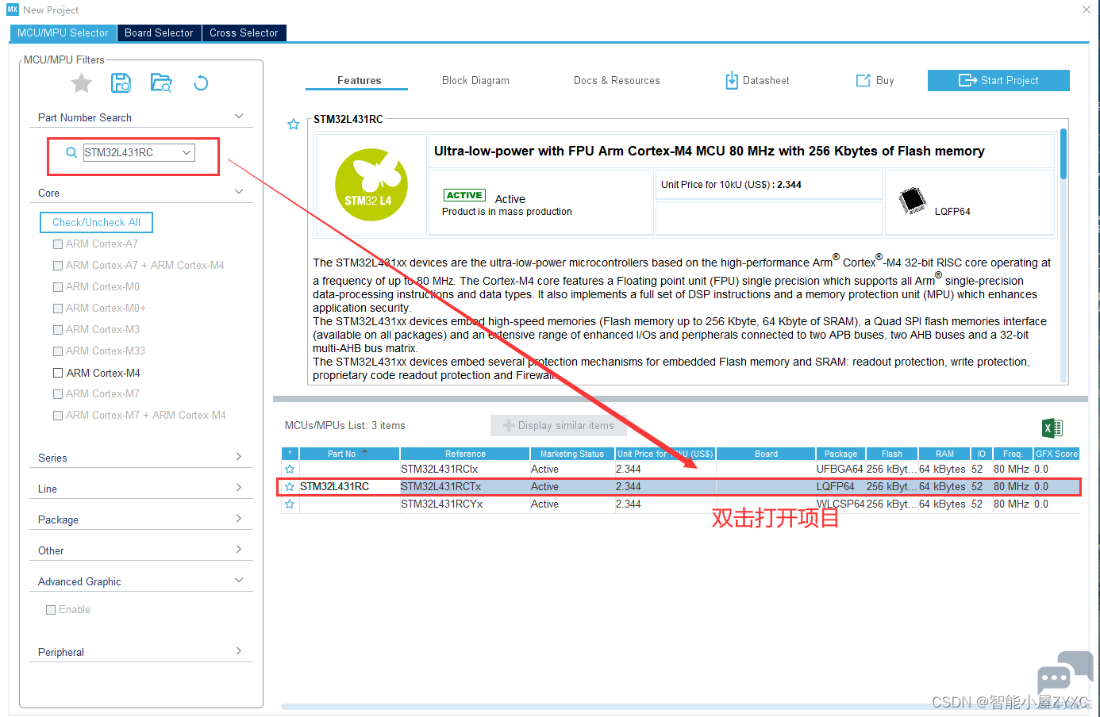Viewport: 1100px width, 717px height.
Task: Check the ARM Cortex-M7 core checkbox
Action: 58,394
